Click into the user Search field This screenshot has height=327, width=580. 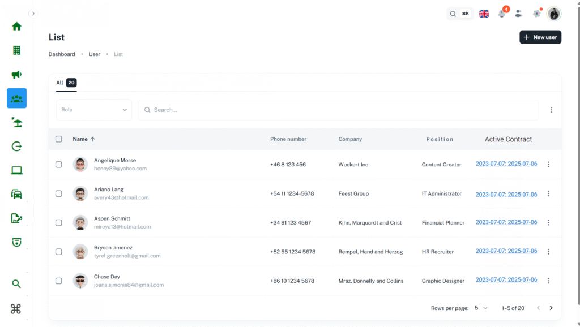click(340, 110)
